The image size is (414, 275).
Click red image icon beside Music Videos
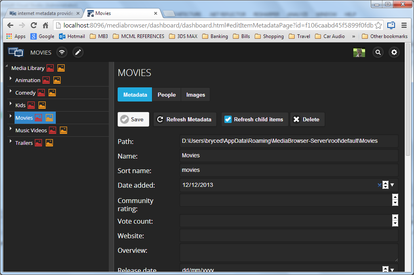53,130
